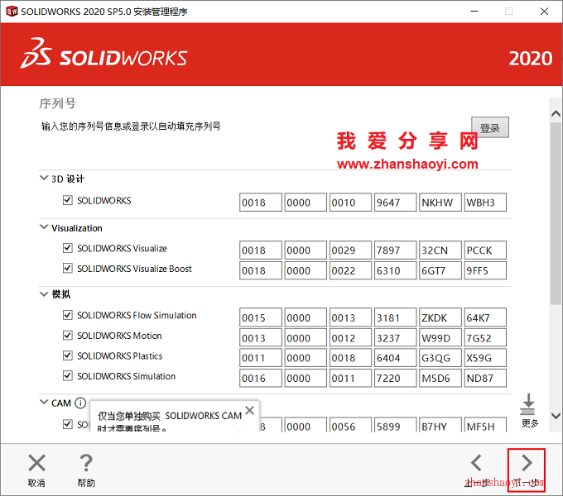Click Simulation serial field containing ND87
The width and height of the screenshot is (563, 496).
click(485, 378)
